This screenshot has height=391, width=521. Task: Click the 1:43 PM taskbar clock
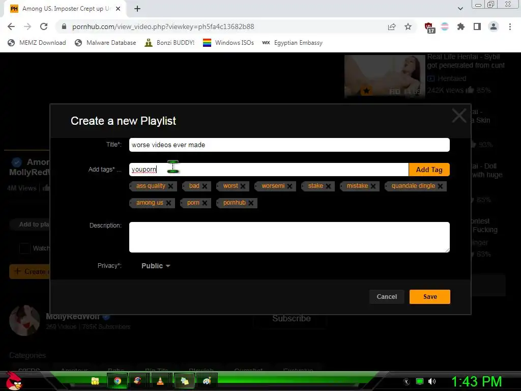pos(476,381)
